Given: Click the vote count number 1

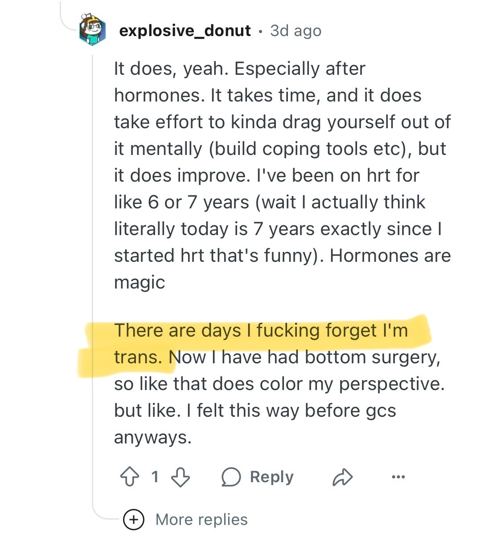Looking at the screenshot, I should pos(155,477).
